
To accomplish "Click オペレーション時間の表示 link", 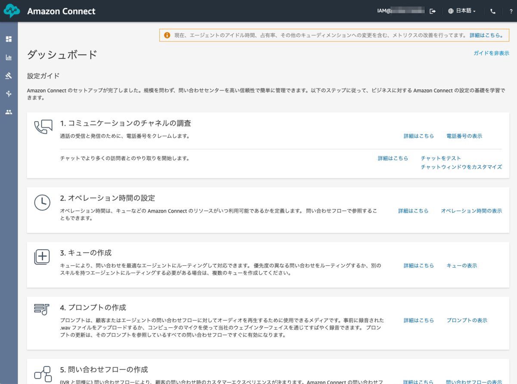I will 471,211.
